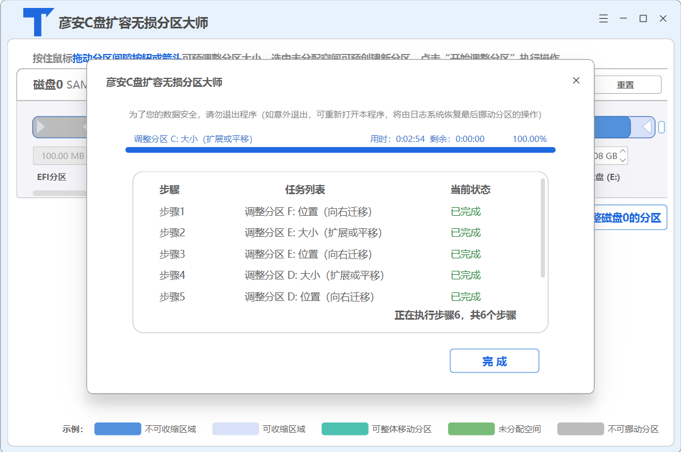Click the 未分配空间 green legend swatch
This screenshot has height=452, width=681.
(x=471, y=429)
